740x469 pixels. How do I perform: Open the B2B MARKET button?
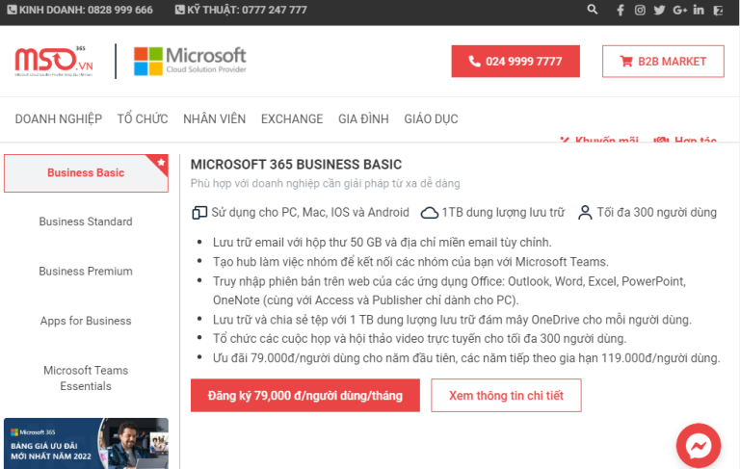663,62
